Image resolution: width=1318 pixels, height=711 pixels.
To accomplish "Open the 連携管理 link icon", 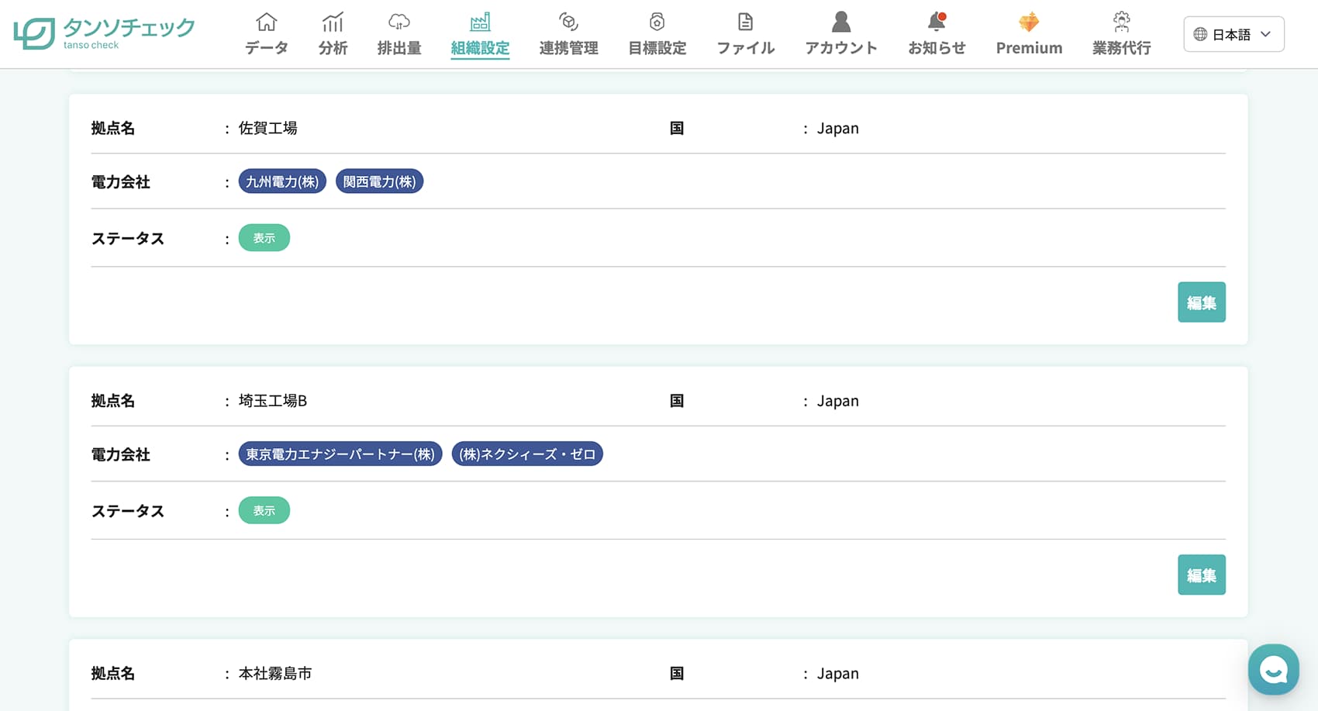I will click(568, 22).
